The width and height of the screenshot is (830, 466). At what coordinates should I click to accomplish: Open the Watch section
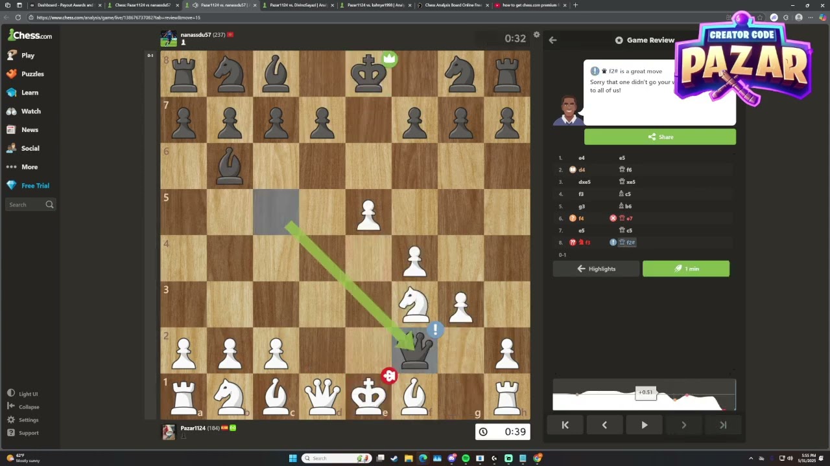[23, 111]
